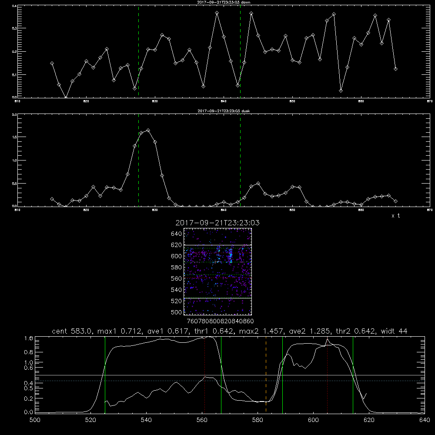Click the '2.0' y-axis label of dusk plot

click(x=15, y=114)
